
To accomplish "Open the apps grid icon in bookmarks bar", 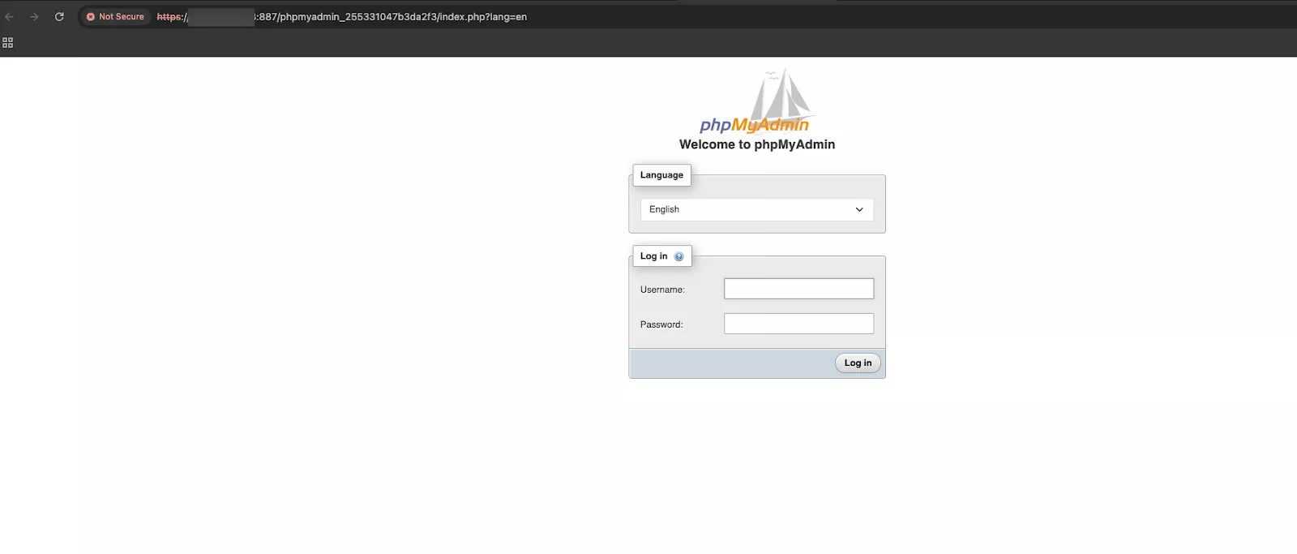I will (x=8, y=43).
